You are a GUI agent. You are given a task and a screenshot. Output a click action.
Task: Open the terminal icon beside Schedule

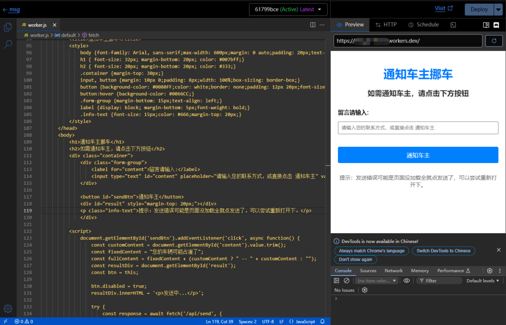(453, 25)
